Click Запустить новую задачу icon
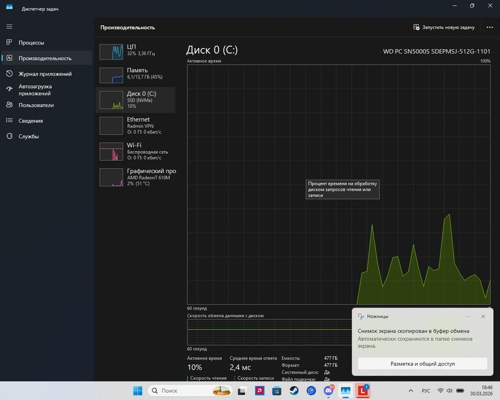Viewport: 500px width, 400px height. [x=416, y=27]
